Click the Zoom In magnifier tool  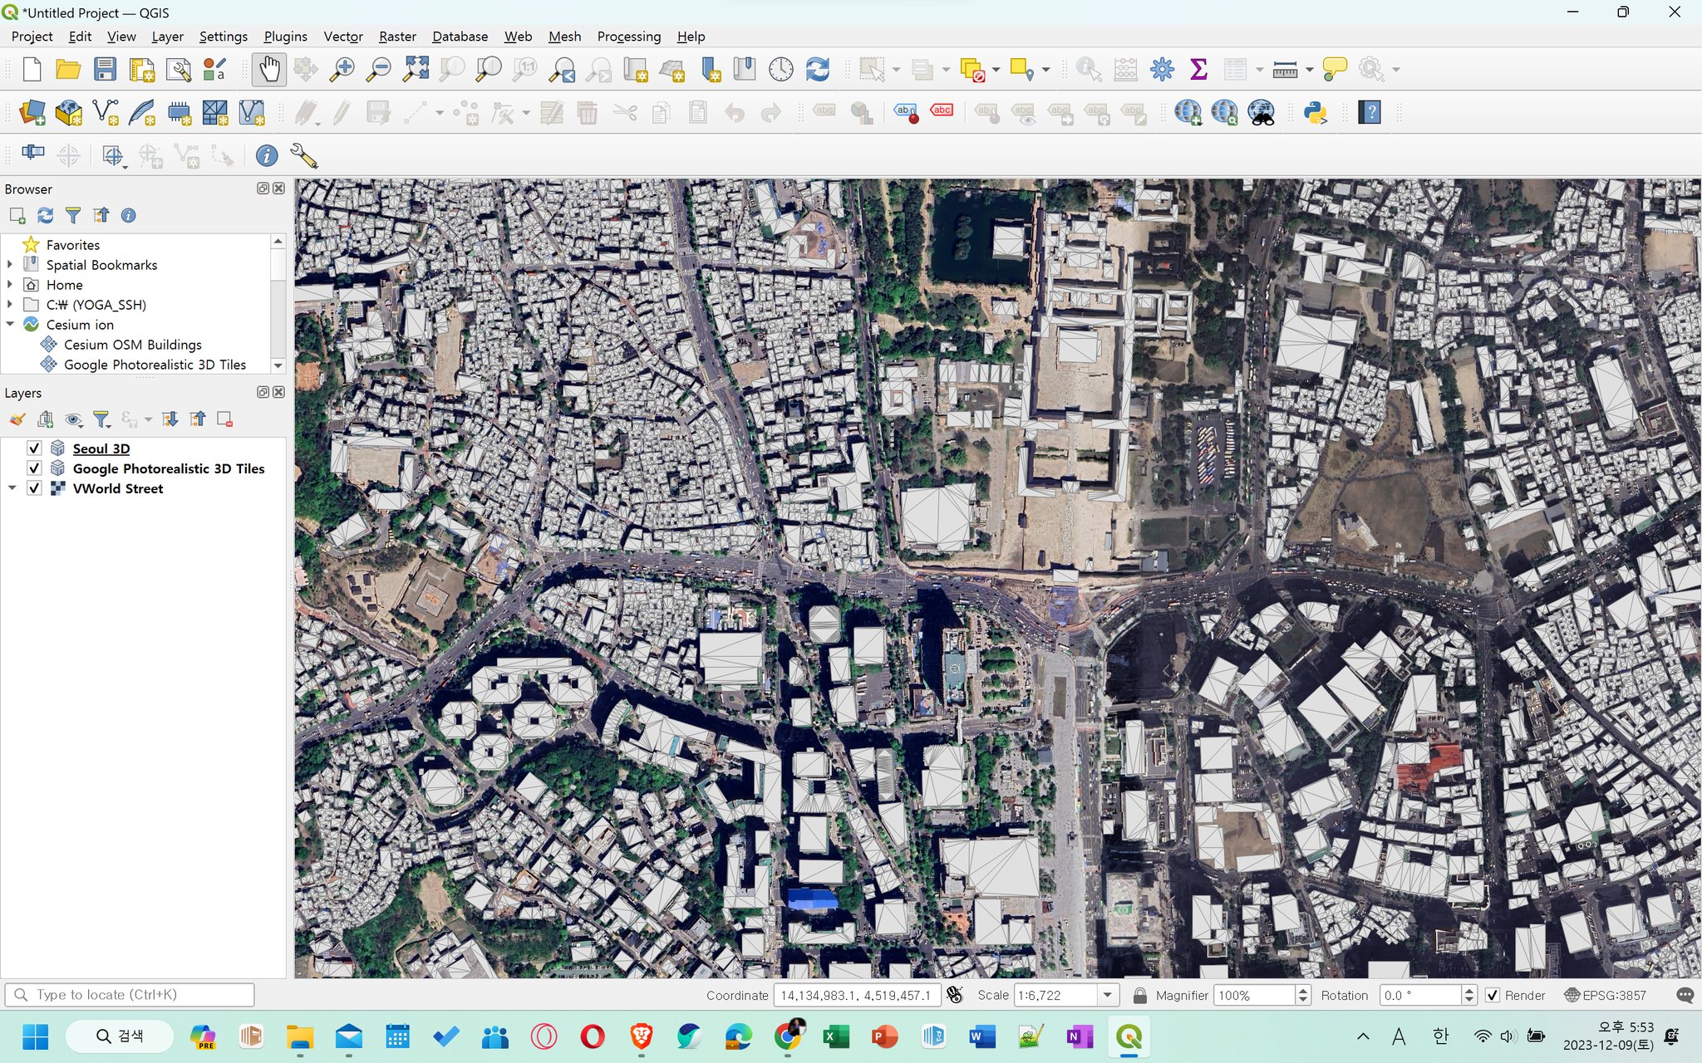click(x=342, y=70)
